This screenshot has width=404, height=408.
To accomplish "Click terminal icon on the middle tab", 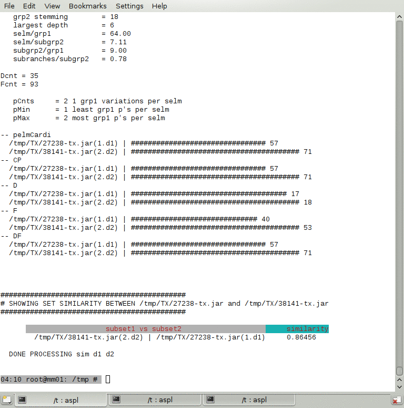I will tap(116, 399).
